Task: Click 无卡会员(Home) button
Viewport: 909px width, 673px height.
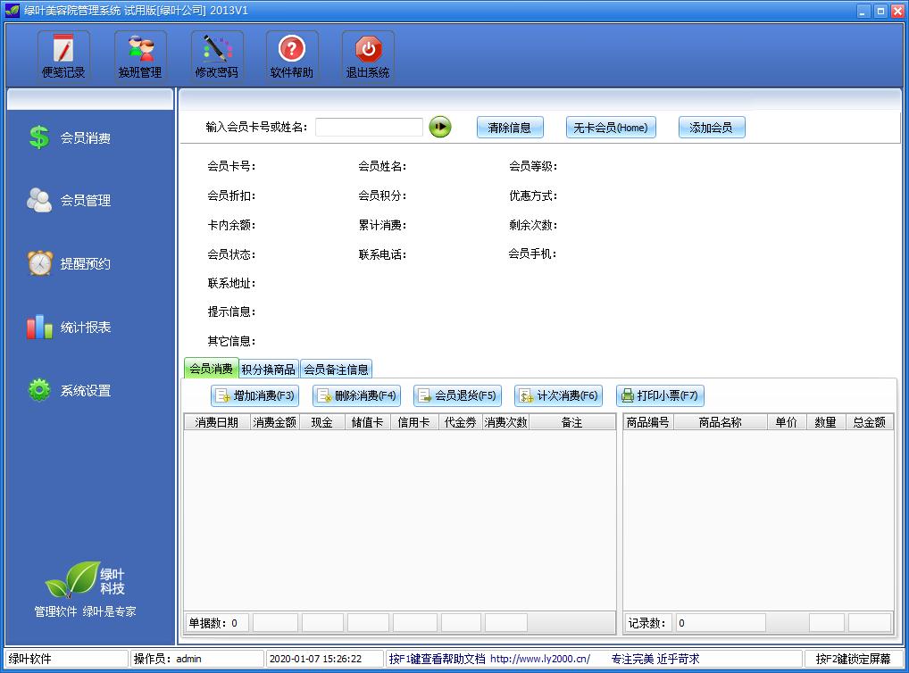Action: tap(611, 127)
